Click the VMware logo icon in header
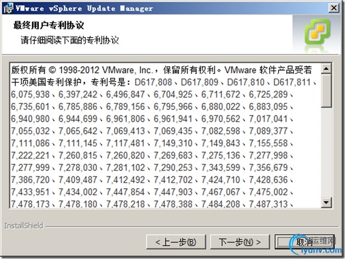Screen dimensions: 345x259 click(317, 32)
